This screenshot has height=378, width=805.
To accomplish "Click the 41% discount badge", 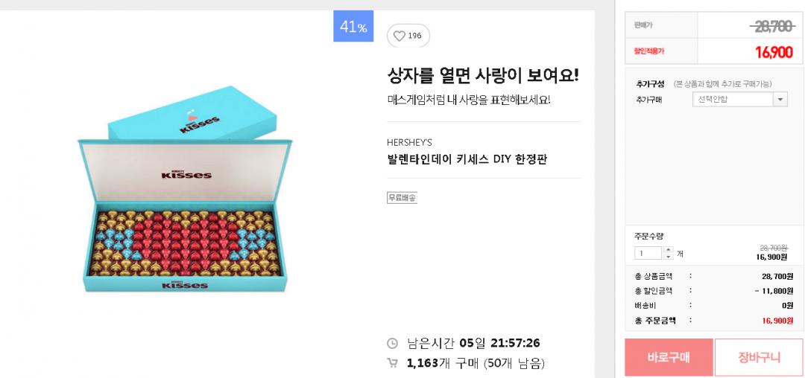I will tap(353, 27).
